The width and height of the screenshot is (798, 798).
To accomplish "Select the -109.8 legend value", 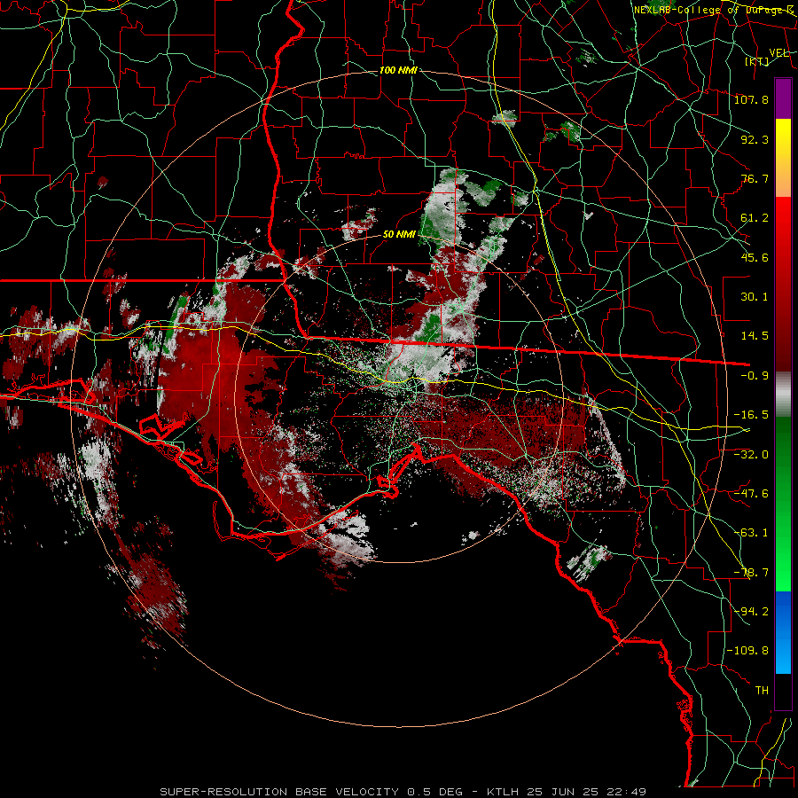I will [748, 651].
